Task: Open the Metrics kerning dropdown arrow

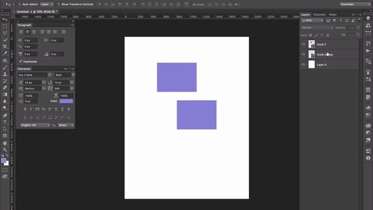Action: tap(44, 89)
